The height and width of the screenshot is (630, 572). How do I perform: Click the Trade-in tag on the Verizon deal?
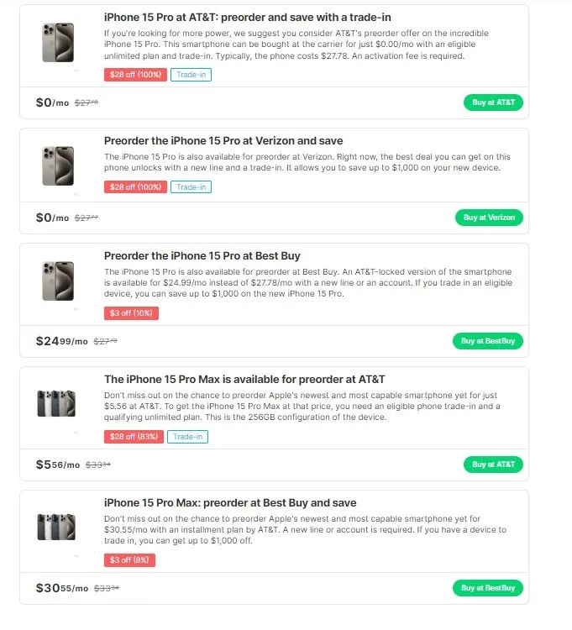tap(191, 186)
